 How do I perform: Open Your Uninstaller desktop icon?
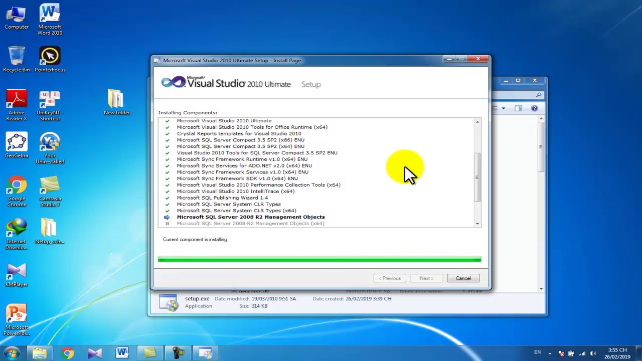50,148
